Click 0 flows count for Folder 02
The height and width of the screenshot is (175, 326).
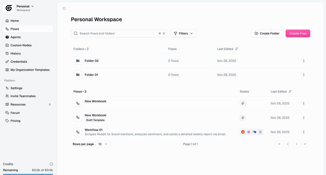point(174,61)
